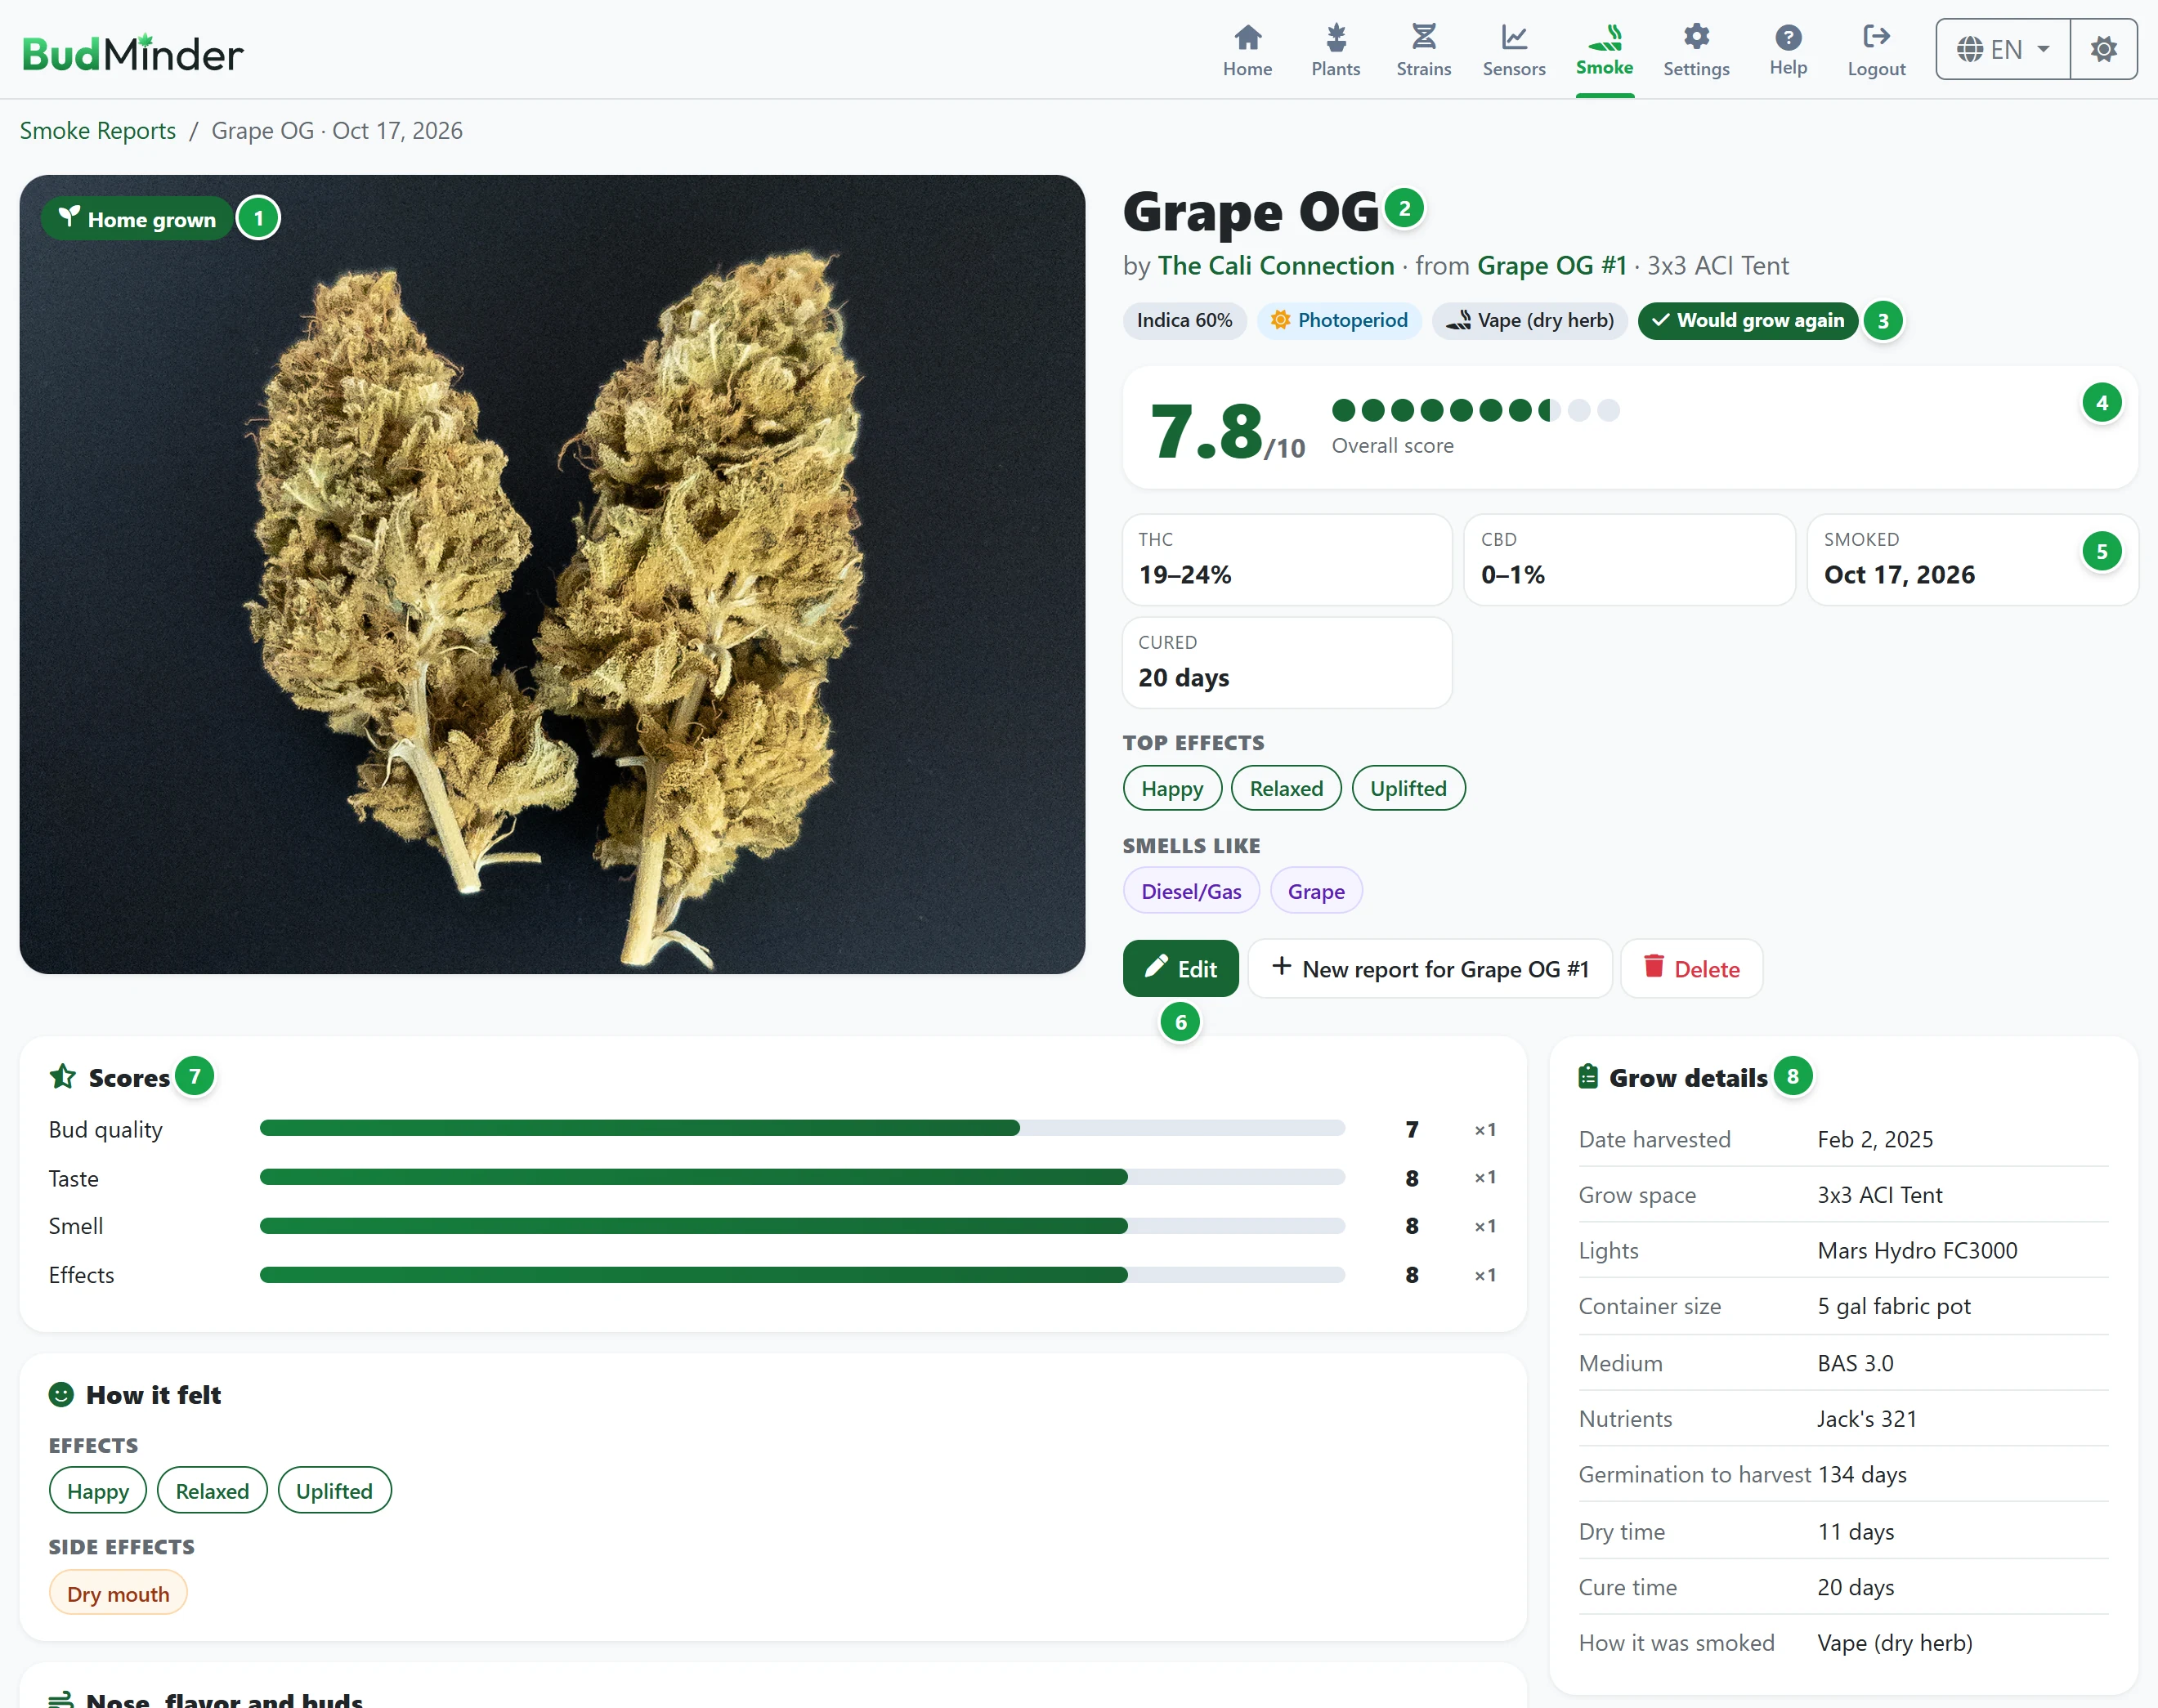Go back to Smoke Reports breadcrumb
The width and height of the screenshot is (2158, 1708).
tap(98, 131)
